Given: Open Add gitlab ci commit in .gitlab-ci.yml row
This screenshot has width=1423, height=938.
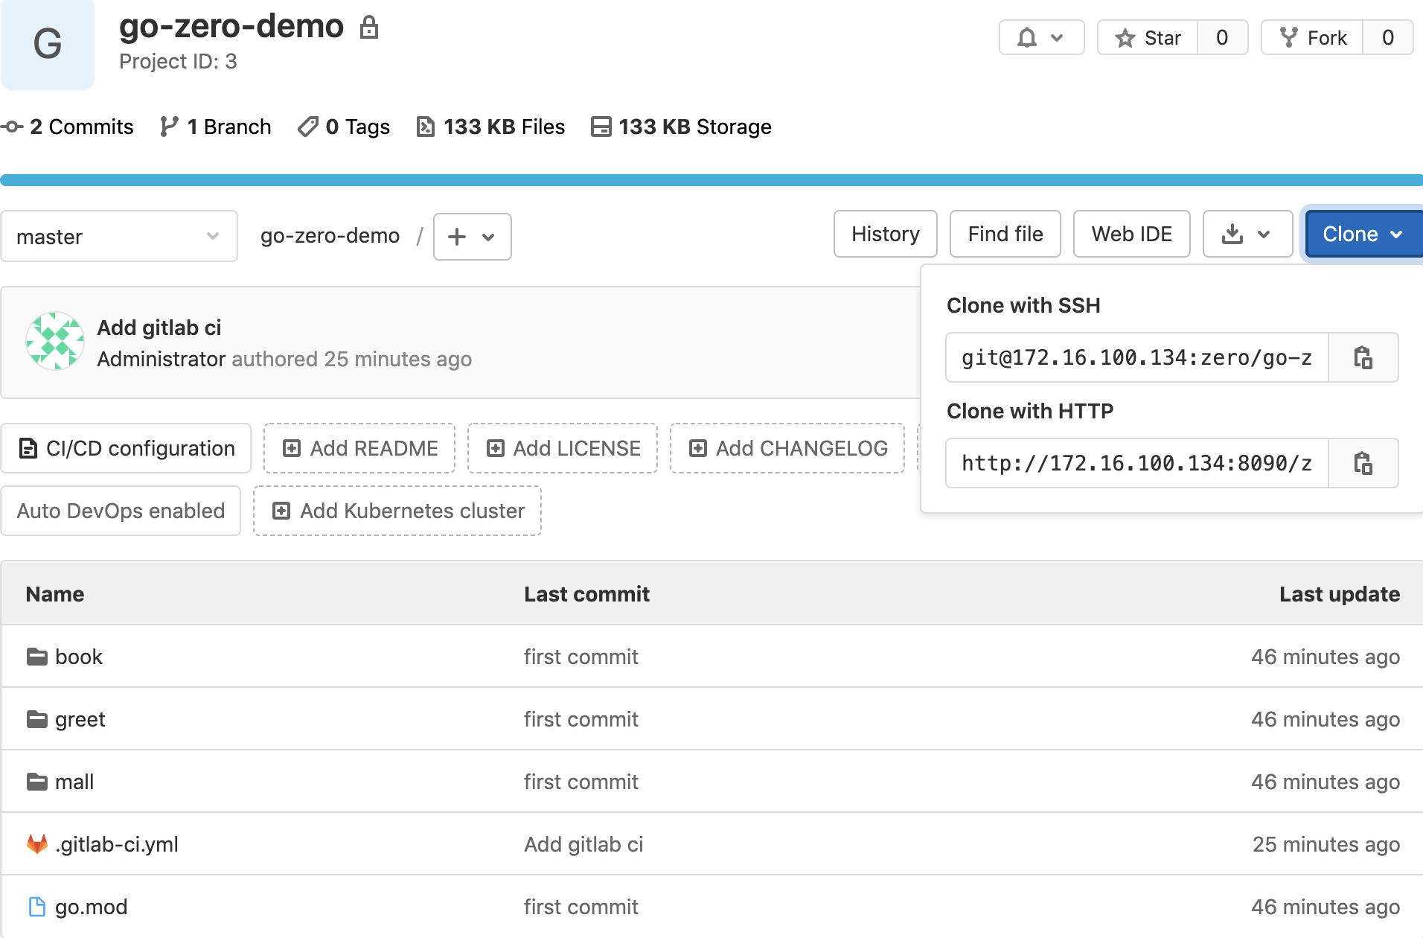Looking at the screenshot, I should [x=583, y=844].
